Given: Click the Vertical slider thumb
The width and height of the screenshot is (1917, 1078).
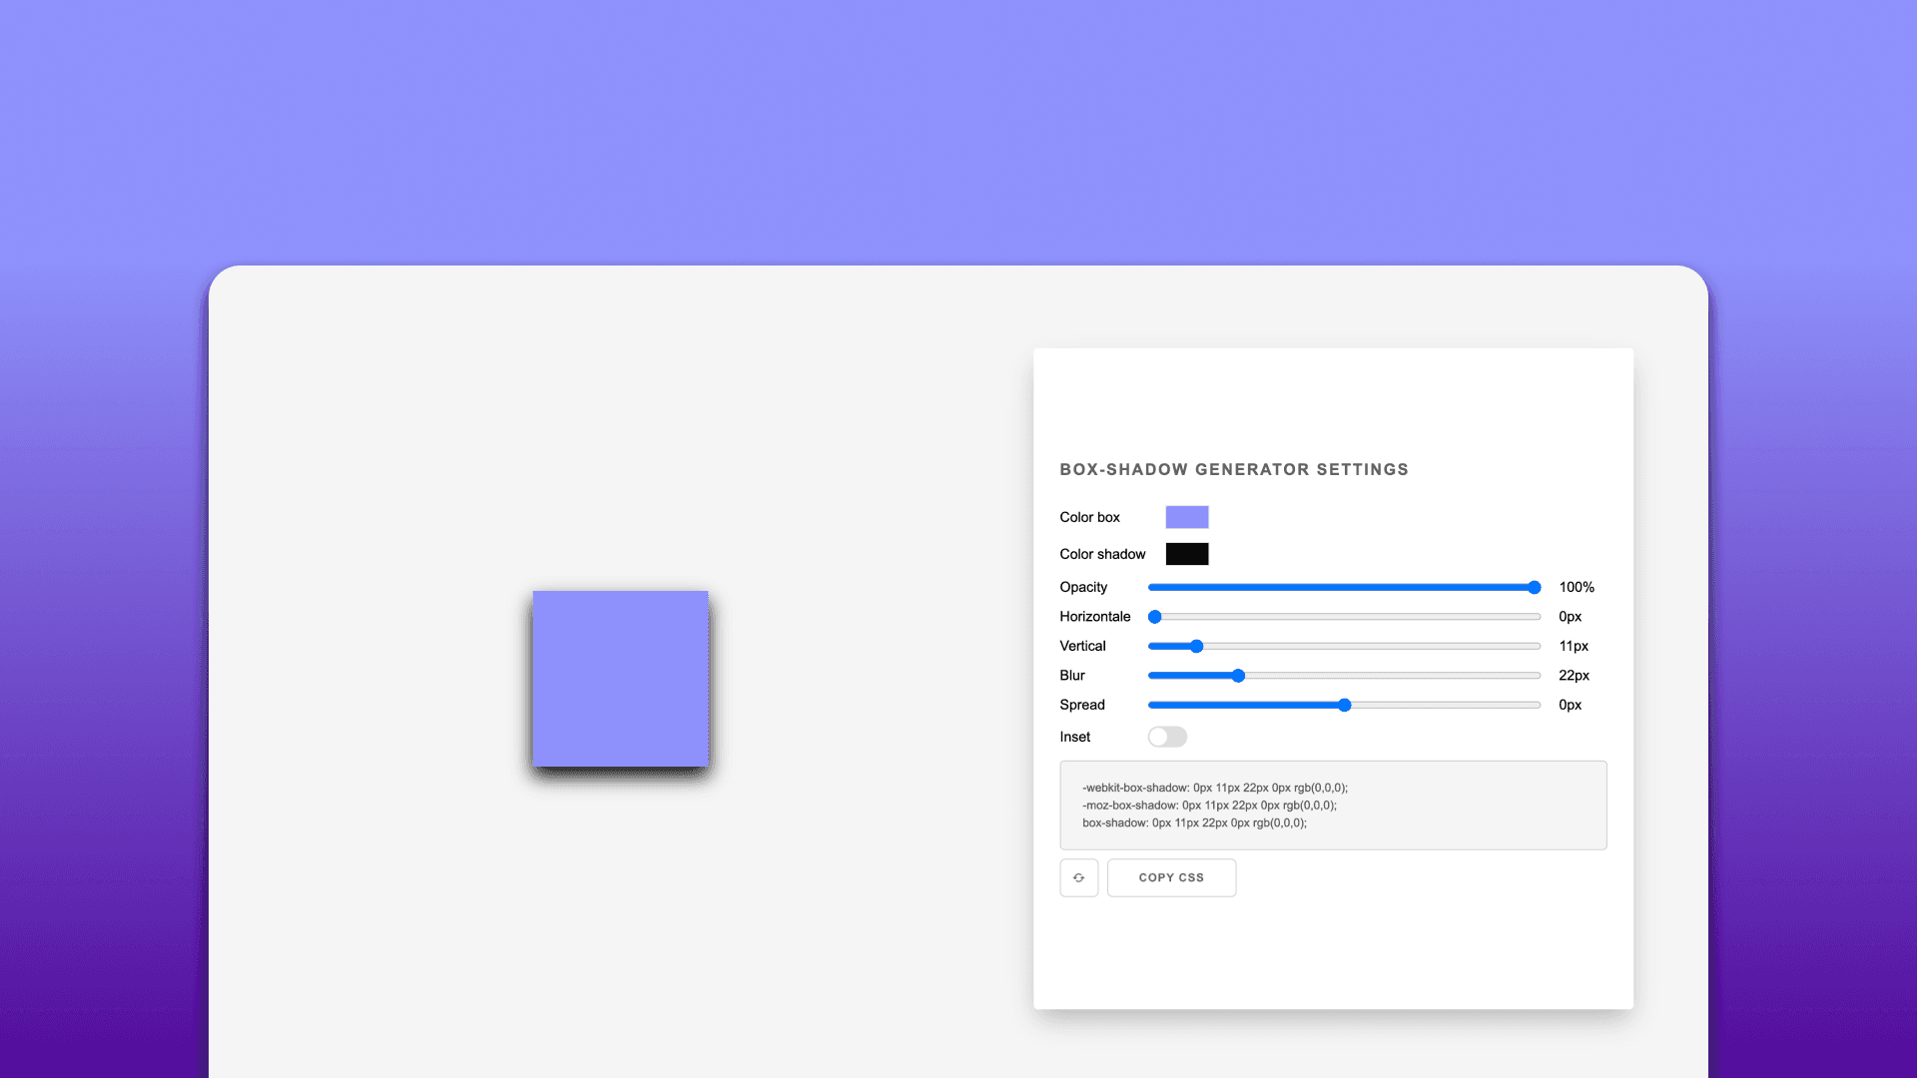Looking at the screenshot, I should pyautogui.click(x=1195, y=646).
